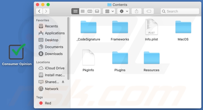Switch to list view mode
Screen dimensions: 203x110
coord(82,11)
